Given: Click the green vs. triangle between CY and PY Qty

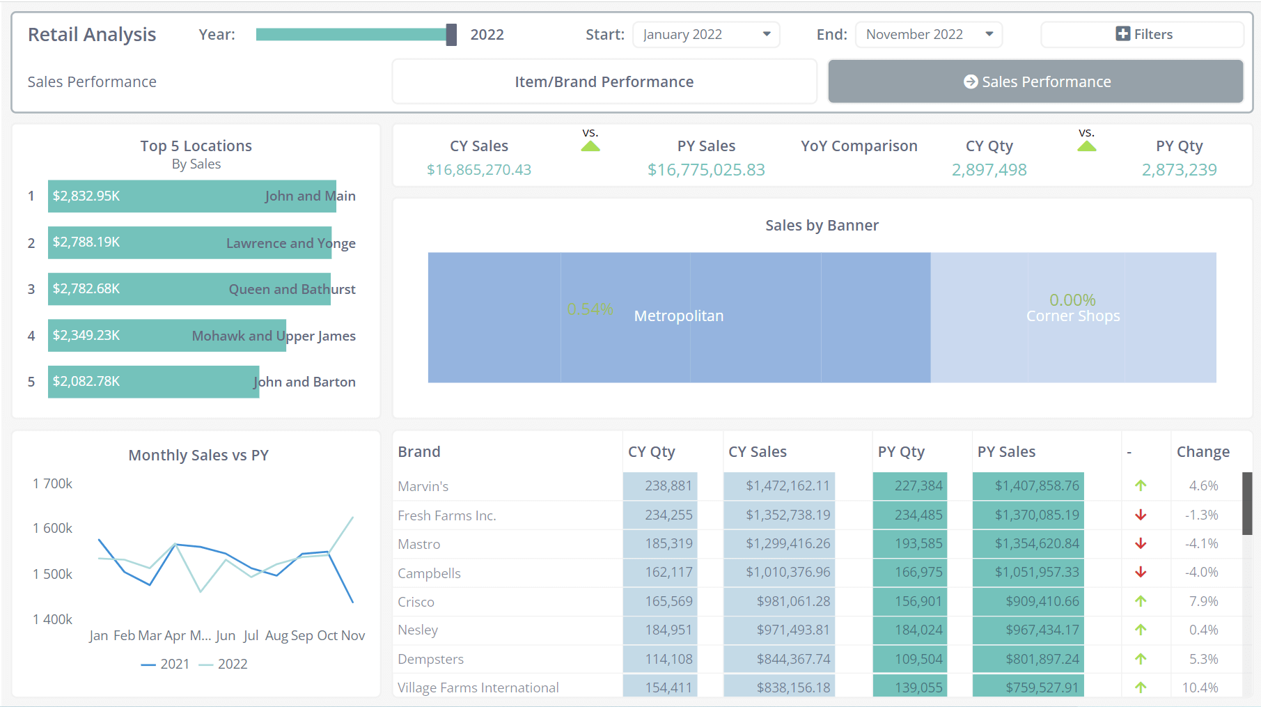Looking at the screenshot, I should (1087, 146).
